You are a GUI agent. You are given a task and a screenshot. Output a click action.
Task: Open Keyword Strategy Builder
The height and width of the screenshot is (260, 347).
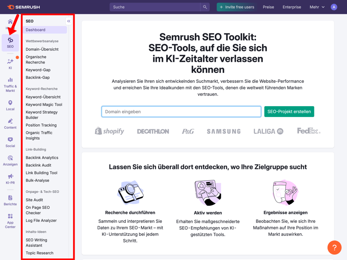pos(42,115)
